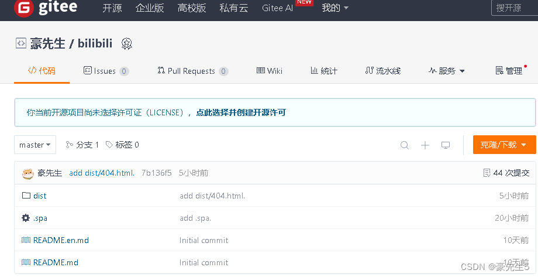Image resolution: width=538 pixels, height=277 pixels.
Task: Expand the 服务 dropdown tab
Action: click(446, 71)
